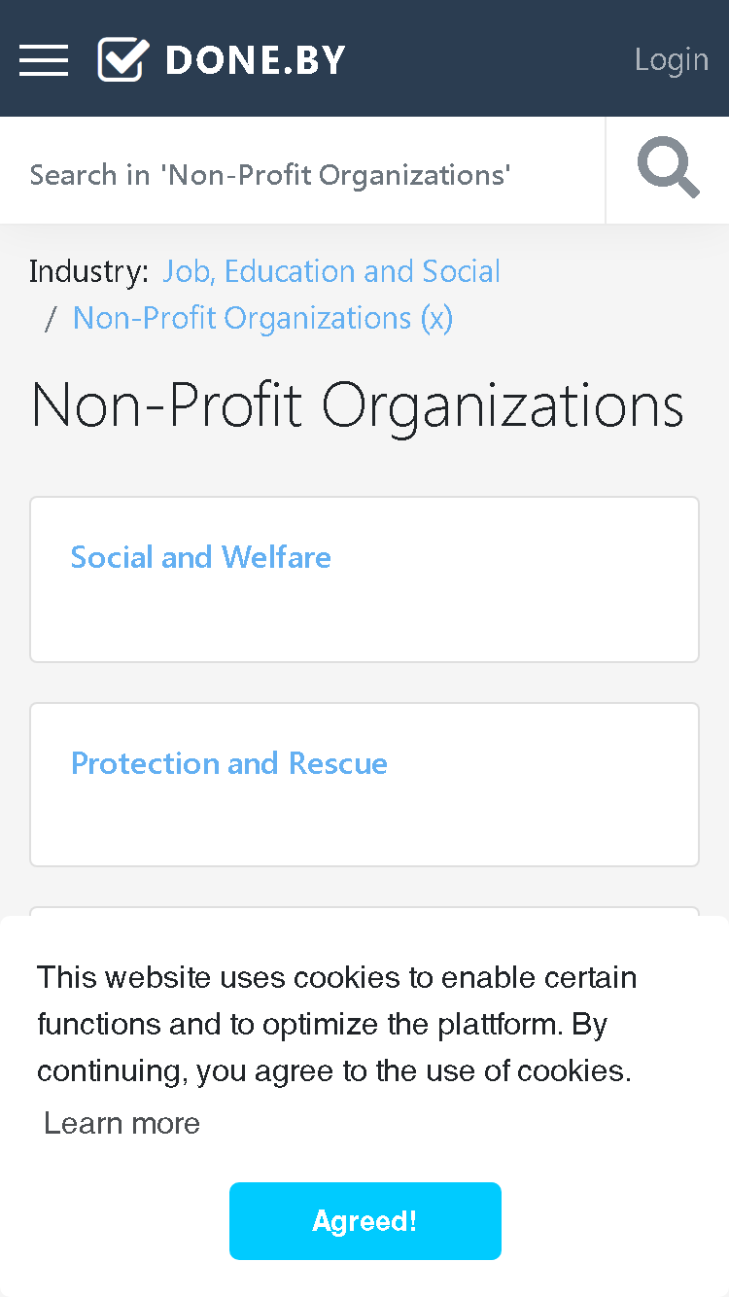729x1297 pixels.
Task: Open the Login link
Action: [x=672, y=59]
